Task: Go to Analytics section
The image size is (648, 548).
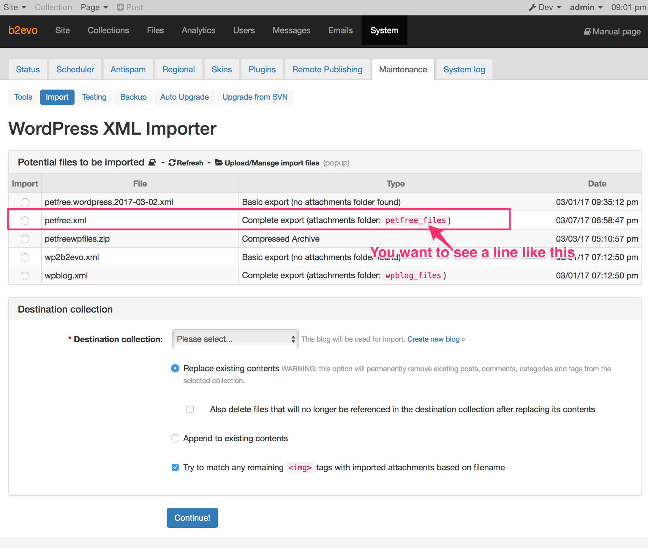Action: pyautogui.click(x=198, y=31)
